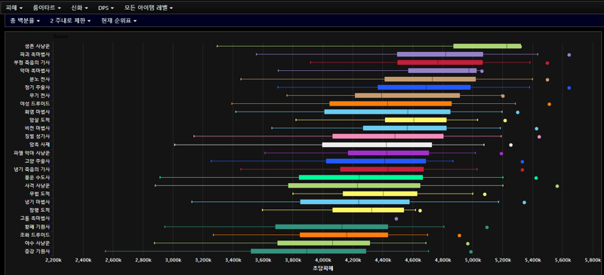Click the lone purple dot in 고통 흑마법사 row
Viewport: 604px width, 275px height.
tap(396, 218)
